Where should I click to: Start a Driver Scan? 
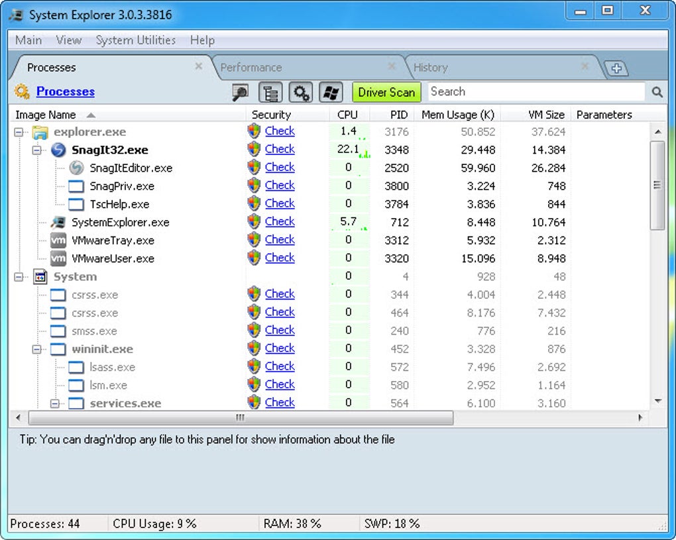pyautogui.click(x=386, y=92)
